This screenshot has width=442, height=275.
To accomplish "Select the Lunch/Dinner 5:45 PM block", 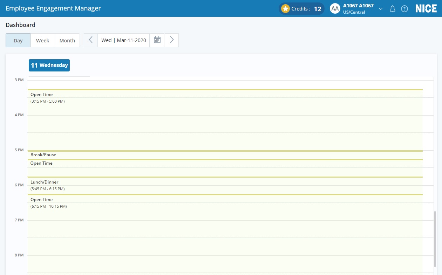I will 224,185.
